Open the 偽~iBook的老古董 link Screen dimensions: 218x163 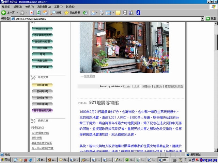pos(42,148)
